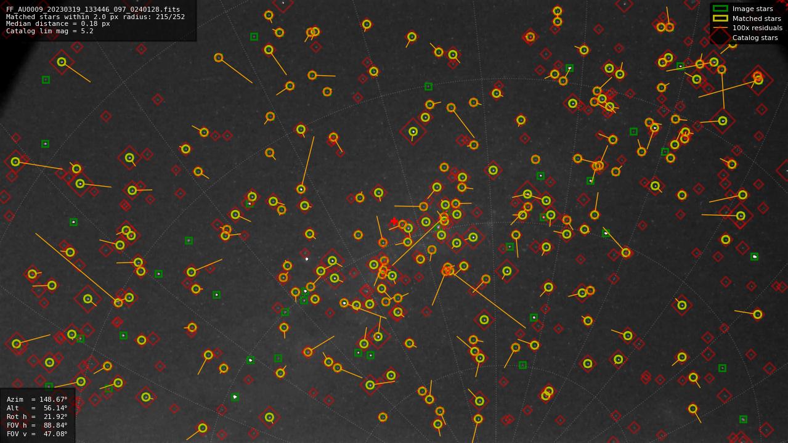Click the 'Alt = 56.14°' value
The height and width of the screenshot is (443, 788).
pyautogui.click(x=37, y=408)
